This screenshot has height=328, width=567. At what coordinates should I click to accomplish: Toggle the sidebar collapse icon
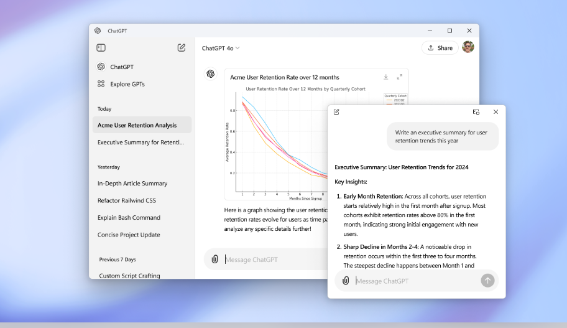point(101,47)
